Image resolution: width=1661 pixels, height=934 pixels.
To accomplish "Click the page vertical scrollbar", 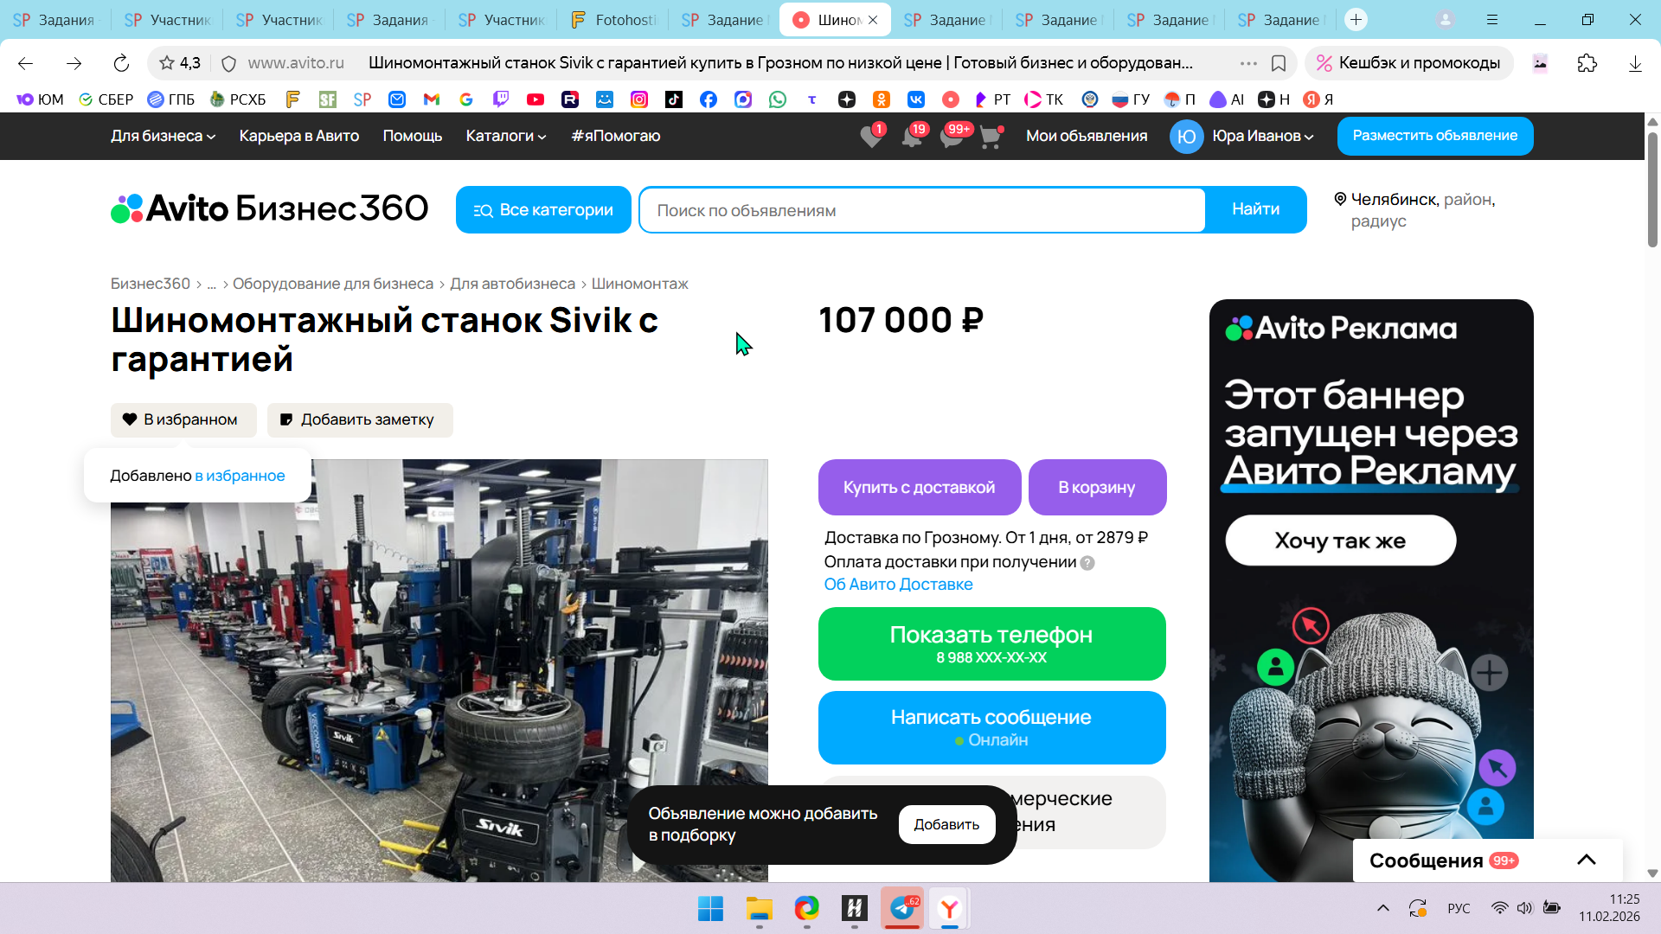I will pyautogui.click(x=1652, y=190).
